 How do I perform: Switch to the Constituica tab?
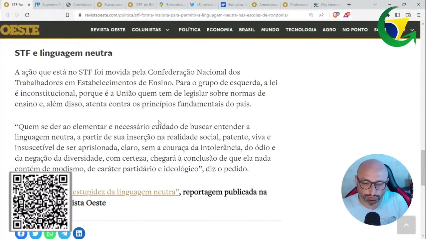[x=79, y=5]
